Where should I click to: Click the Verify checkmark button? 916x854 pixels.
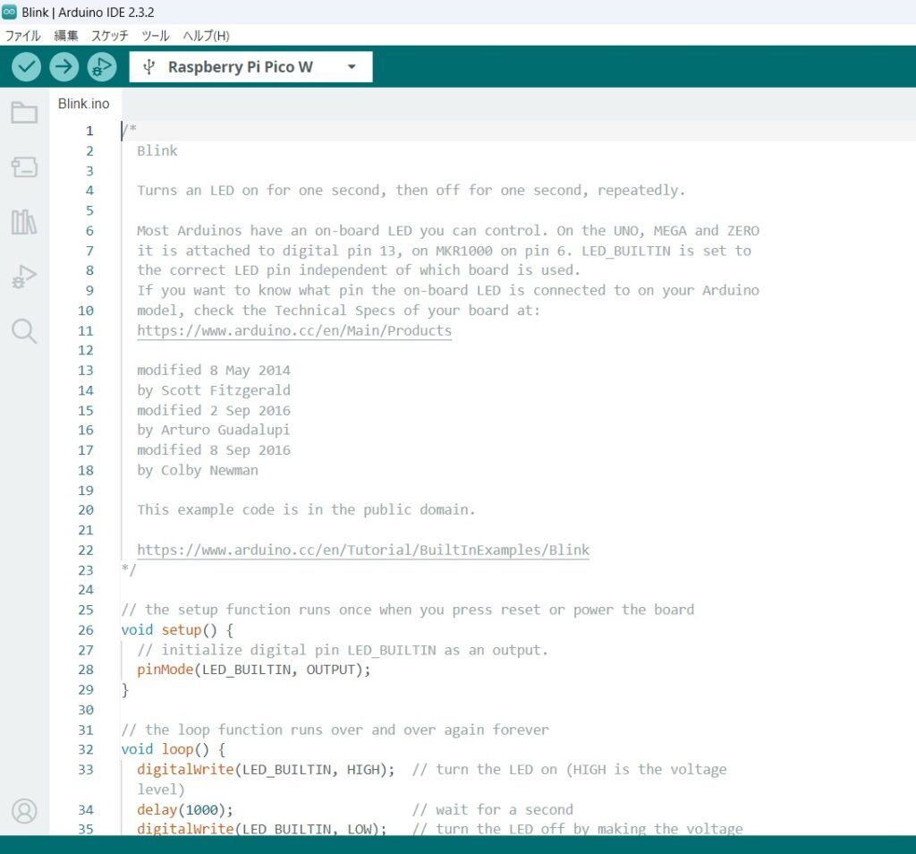(x=26, y=66)
